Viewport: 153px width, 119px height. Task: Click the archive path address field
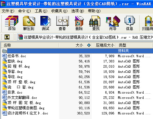(x=85, y=37)
